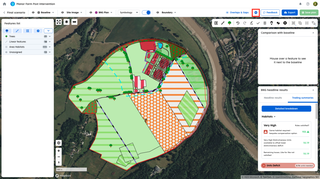Expand the Area Habitats list

[50, 47]
